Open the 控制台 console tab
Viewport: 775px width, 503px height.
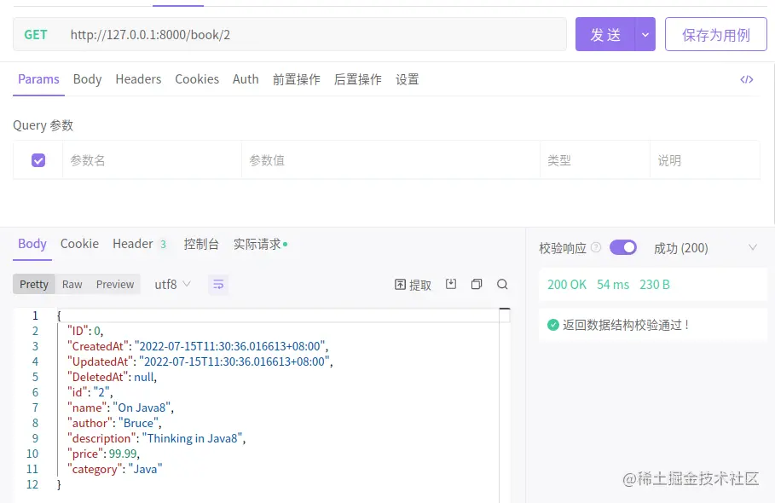(201, 244)
